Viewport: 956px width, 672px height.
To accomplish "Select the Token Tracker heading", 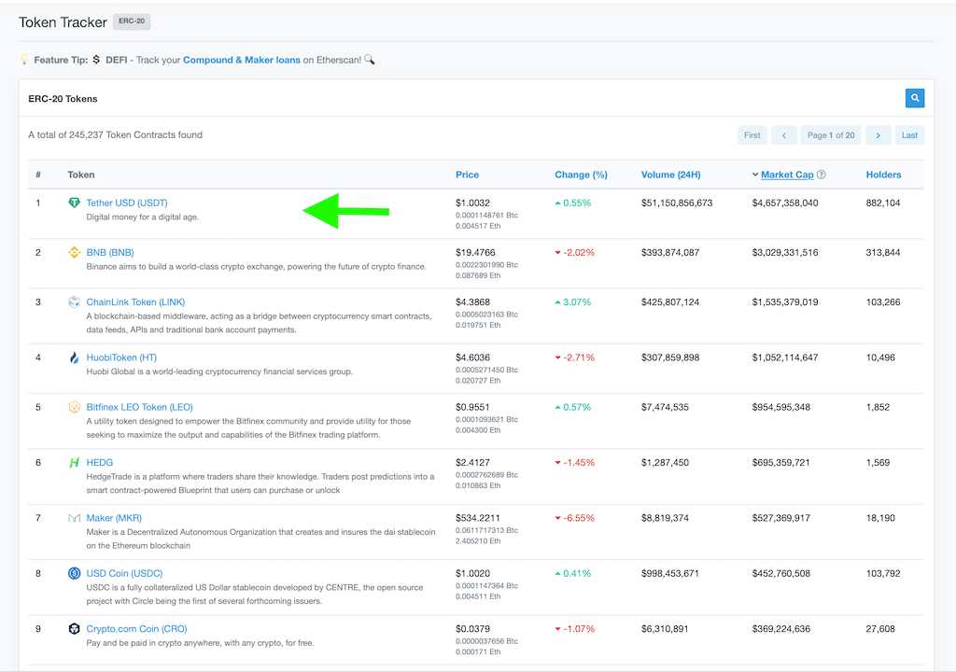I will (63, 22).
